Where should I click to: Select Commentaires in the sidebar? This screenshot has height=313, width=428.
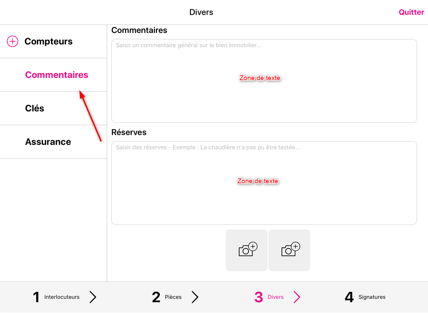53,75
